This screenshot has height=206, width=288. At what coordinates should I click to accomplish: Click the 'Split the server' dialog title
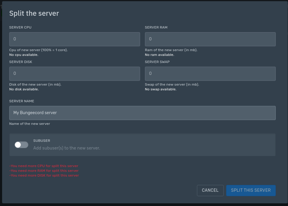coord(34,13)
